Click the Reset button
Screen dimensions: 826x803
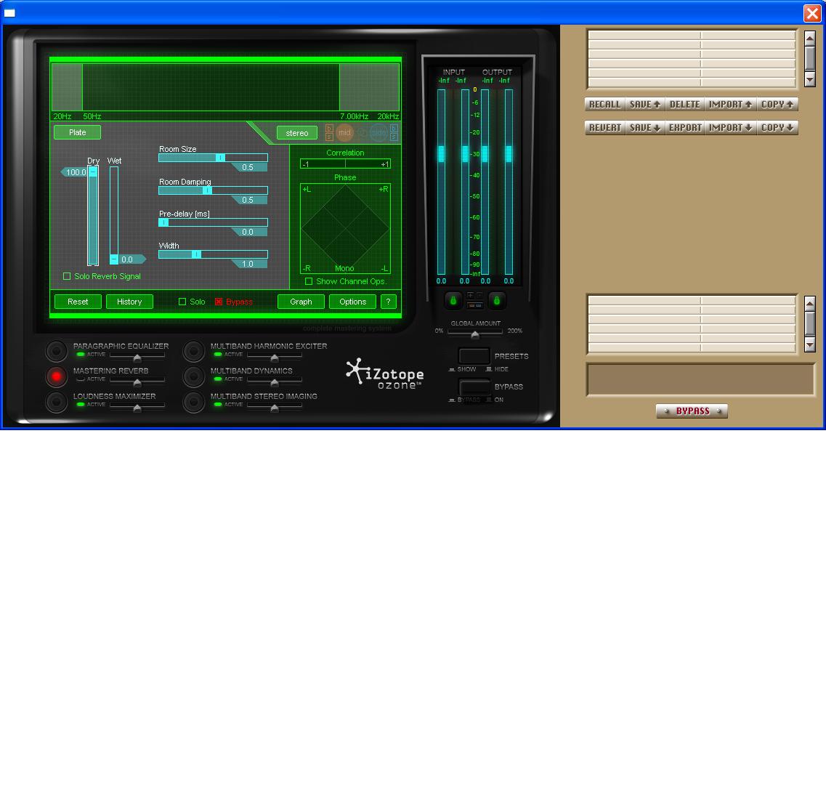click(78, 302)
